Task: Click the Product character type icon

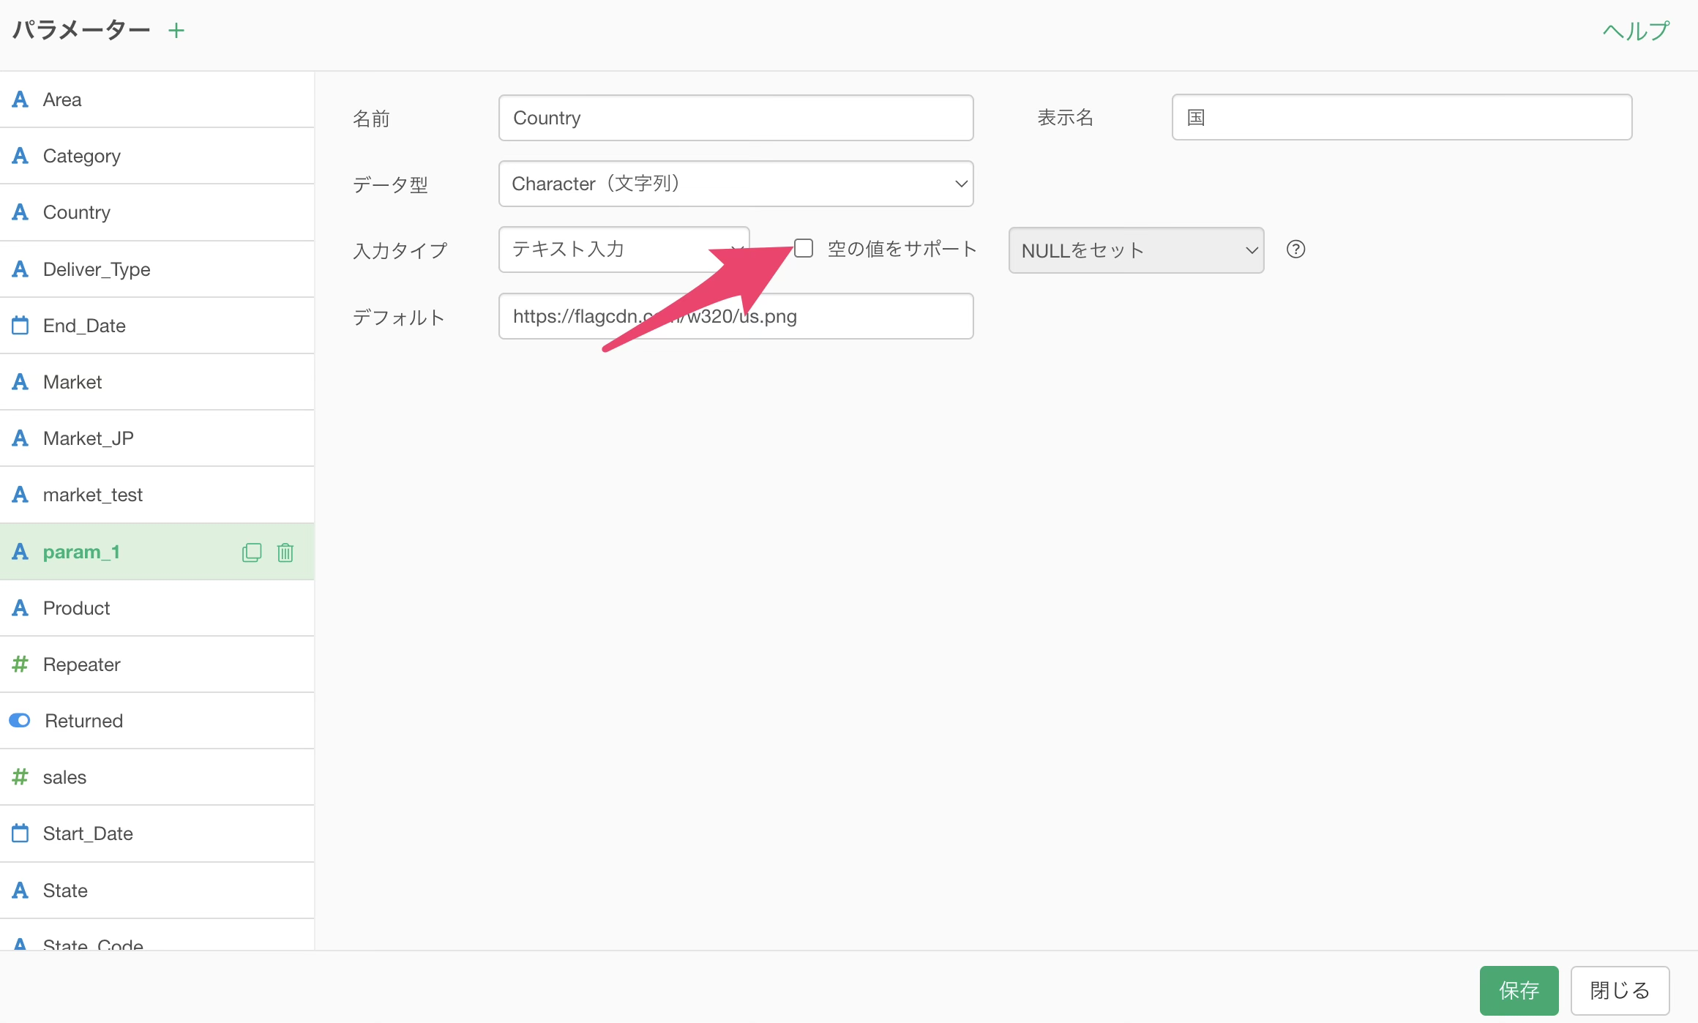Action: tap(20, 608)
